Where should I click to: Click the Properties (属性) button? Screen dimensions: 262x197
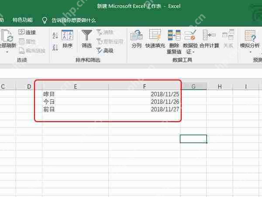(27, 42)
